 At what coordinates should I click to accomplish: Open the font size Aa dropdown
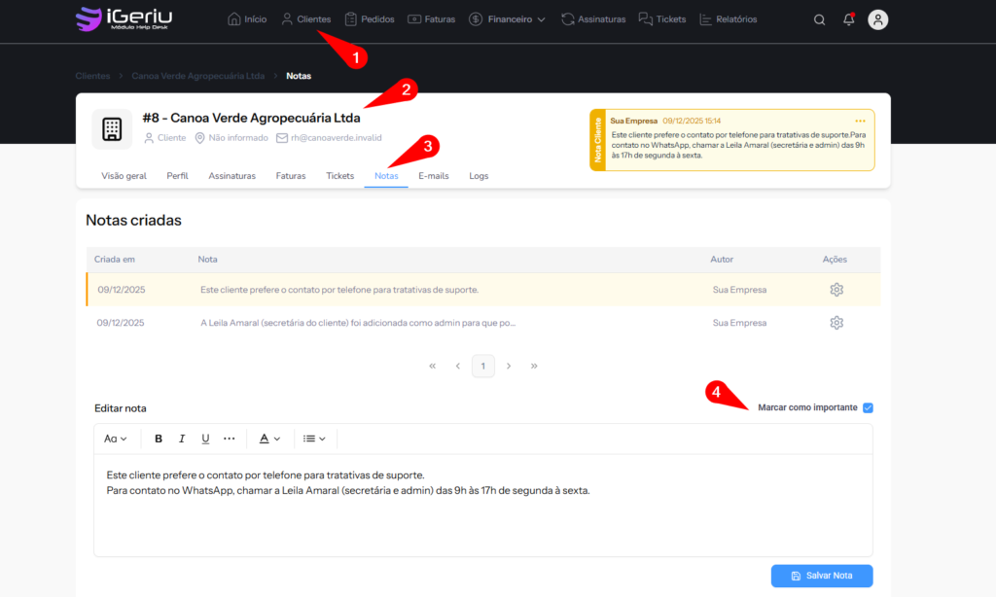(x=116, y=439)
